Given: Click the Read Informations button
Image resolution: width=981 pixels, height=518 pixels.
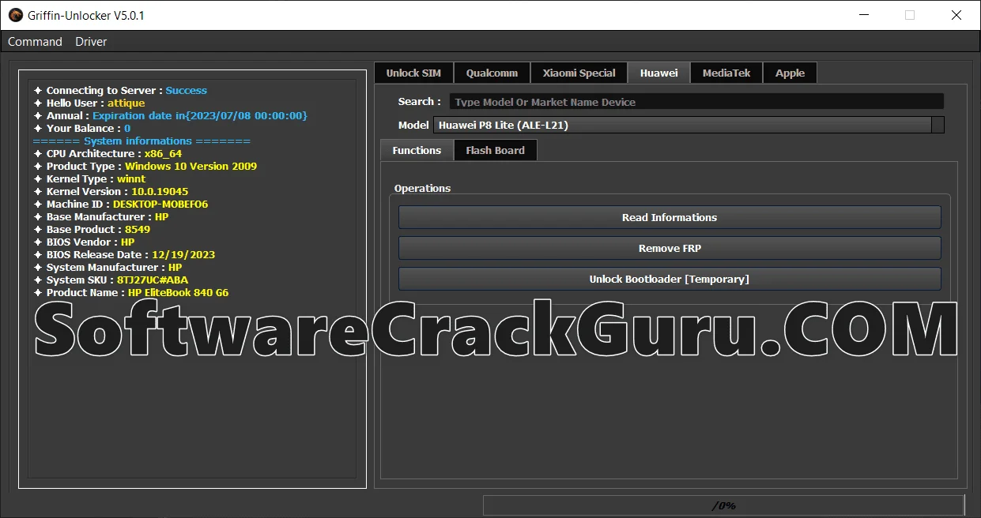Looking at the screenshot, I should pyautogui.click(x=670, y=217).
